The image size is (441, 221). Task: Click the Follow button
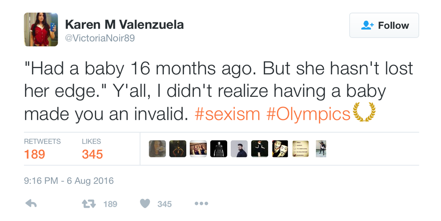(x=384, y=26)
